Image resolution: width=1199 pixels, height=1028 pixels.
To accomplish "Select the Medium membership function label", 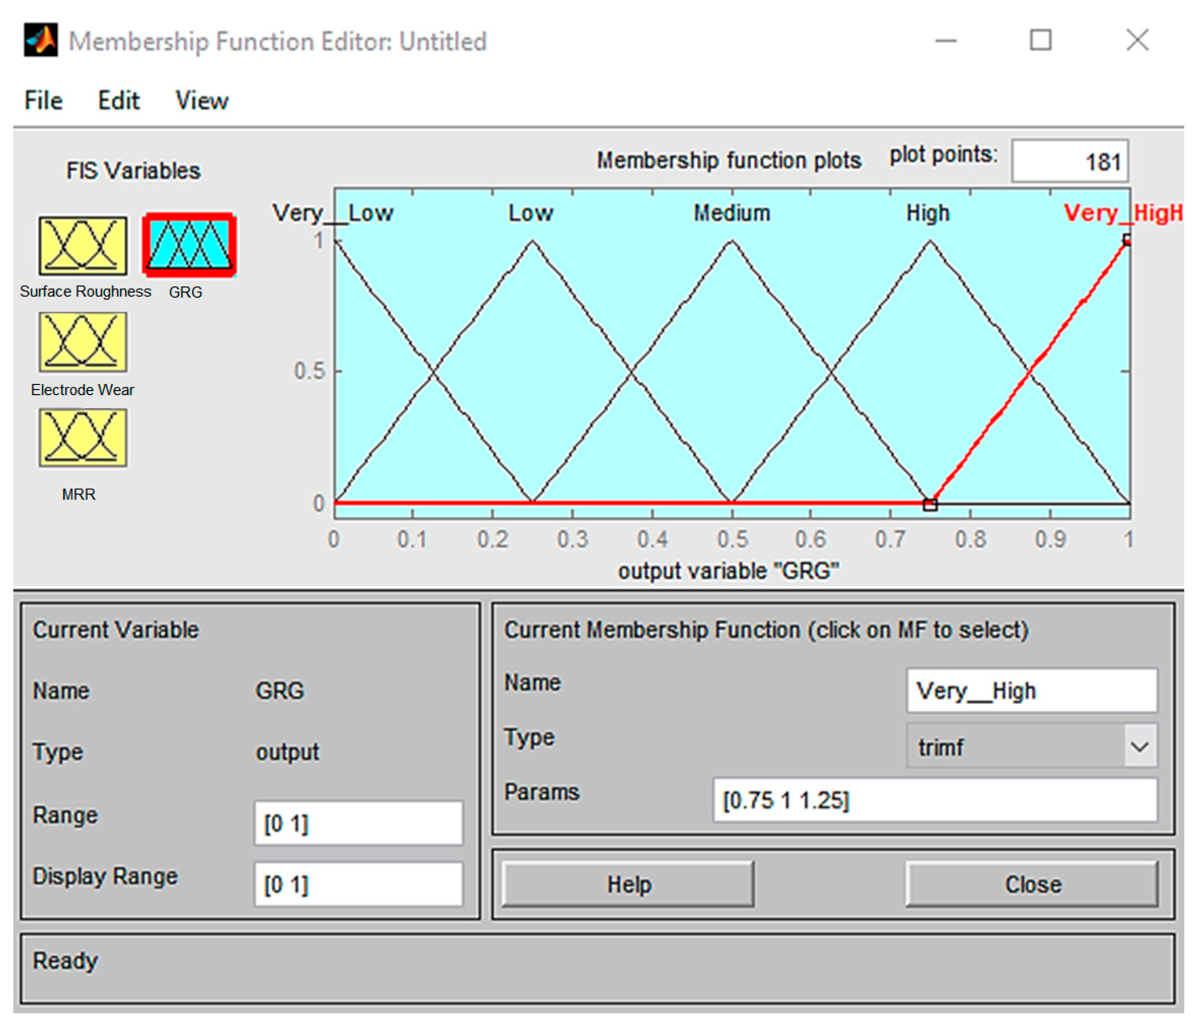I will click(x=731, y=213).
